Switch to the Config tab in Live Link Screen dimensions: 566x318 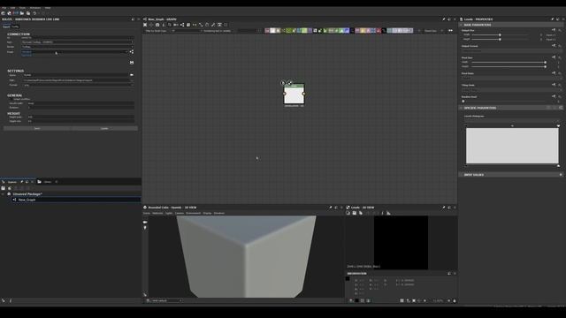coord(15,26)
